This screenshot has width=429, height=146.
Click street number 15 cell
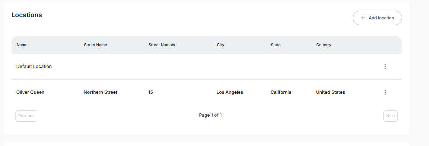pos(150,92)
